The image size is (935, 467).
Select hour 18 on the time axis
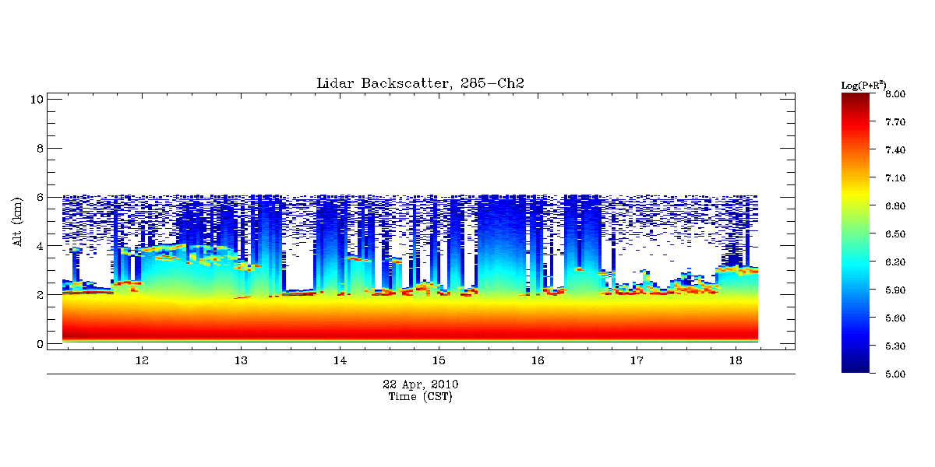(735, 361)
